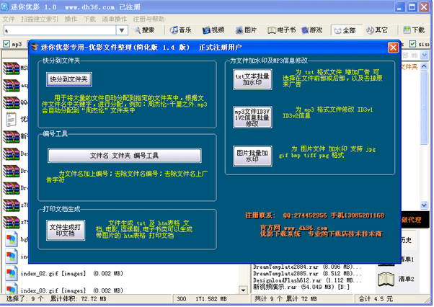Filter by 电子书 e-book category

click(x=282, y=30)
